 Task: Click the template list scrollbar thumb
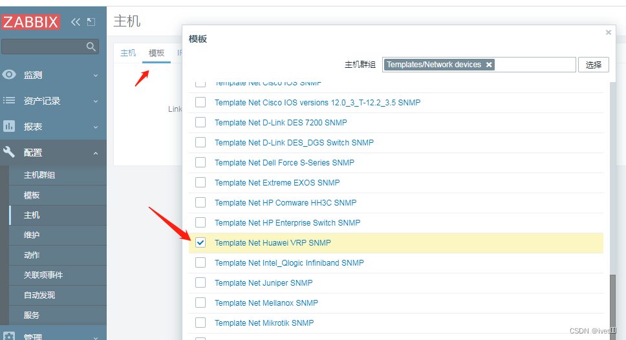613,307
